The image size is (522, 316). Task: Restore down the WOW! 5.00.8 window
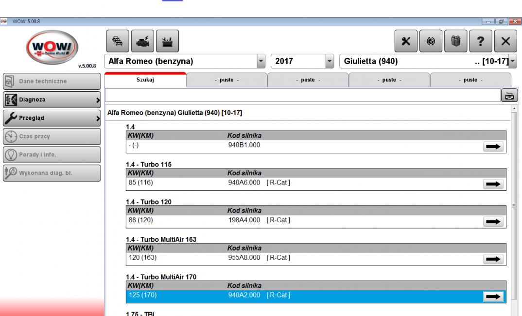pos(502,22)
